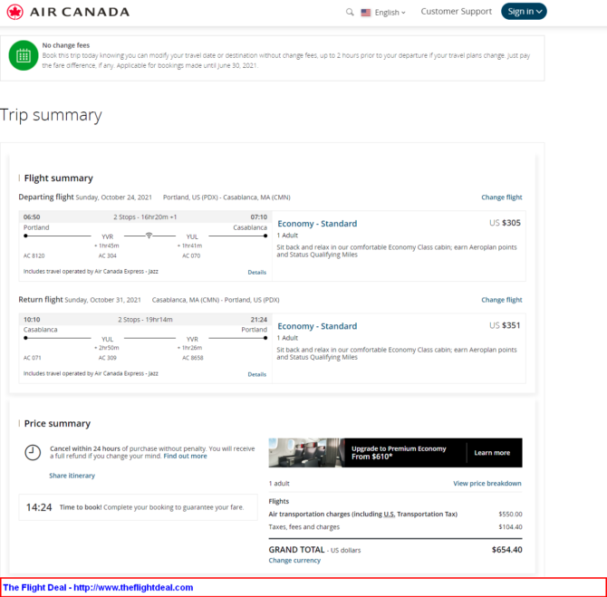Image resolution: width=607 pixels, height=597 pixels.
Task: Click Change currency link
Action: (294, 560)
